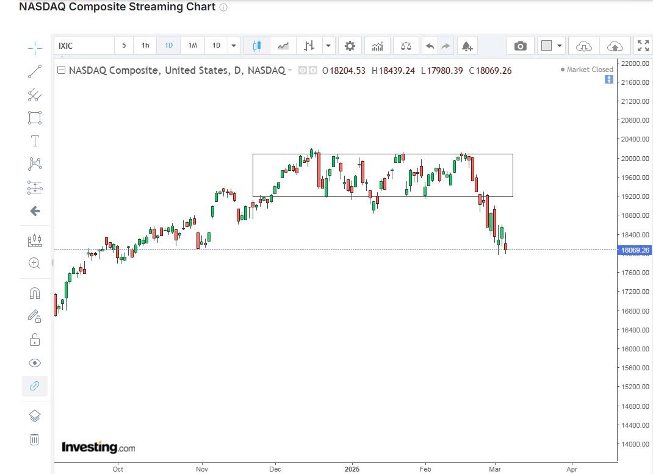Image resolution: width=653 pixels, height=474 pixels.
Task: Select area line chart style
Action: [x=283, y=46]
